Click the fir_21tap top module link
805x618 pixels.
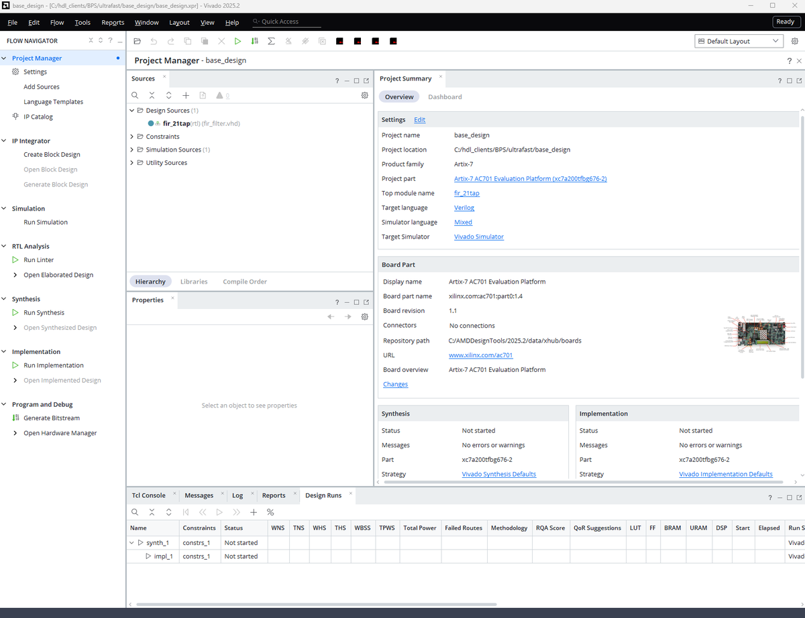click(467, 193)
